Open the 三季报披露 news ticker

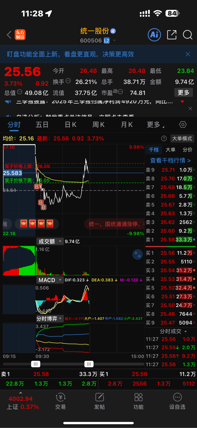(94, 102)
